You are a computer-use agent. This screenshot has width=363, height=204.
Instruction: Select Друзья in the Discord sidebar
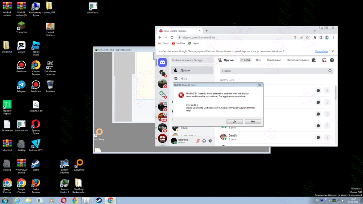(192, 70)
